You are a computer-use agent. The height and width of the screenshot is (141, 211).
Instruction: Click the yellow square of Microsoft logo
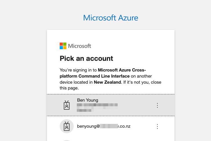point(65,48)
